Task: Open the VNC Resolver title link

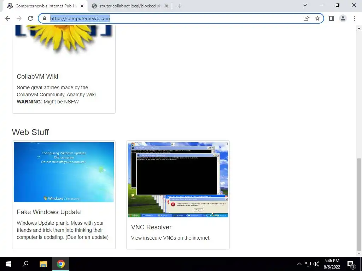Action: (151, 227)
